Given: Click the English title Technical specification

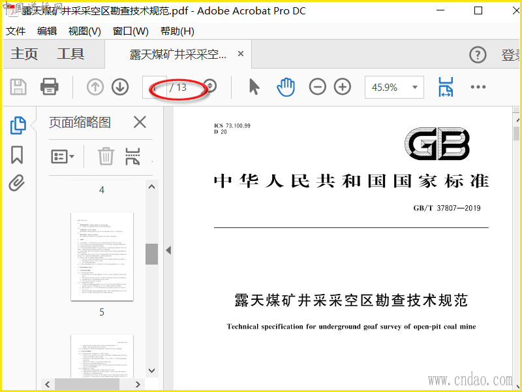Looking at the screenshot, I should pyautogui.click(x=351, y=327).
